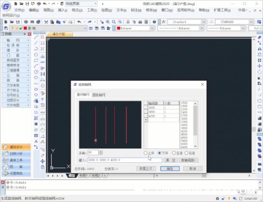This screenshot has height=202, width=263.
Task: Open the layer name dropdown list
Action: coord(85,28)
